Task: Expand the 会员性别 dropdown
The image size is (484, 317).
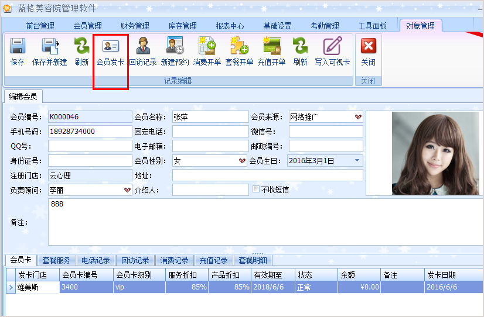Action: click(x=242, y=161)
